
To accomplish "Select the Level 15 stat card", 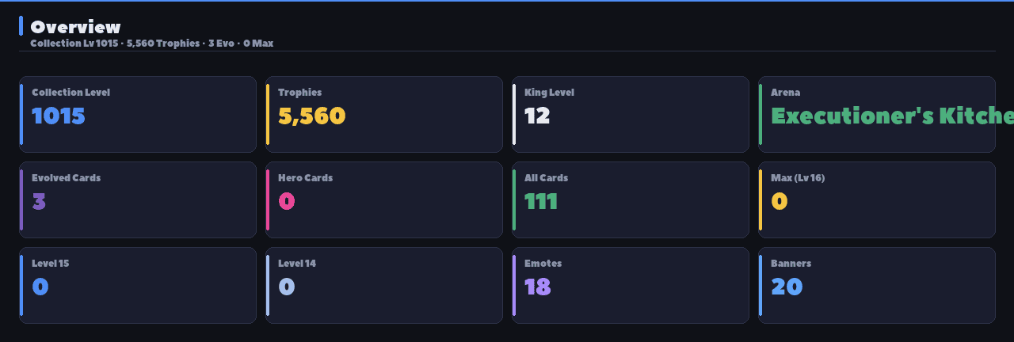I will click(138, 285).
